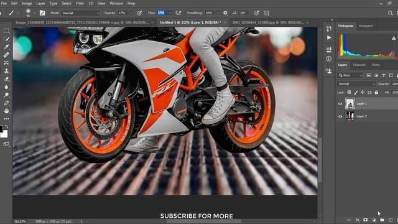
Task: Toggle lock transparent pixels
Action: coord(349,93)
